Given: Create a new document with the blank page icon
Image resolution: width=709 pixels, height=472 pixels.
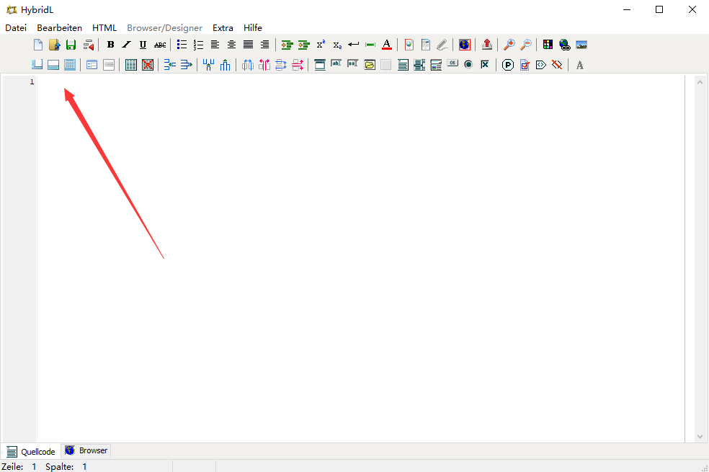Looking at the screenshot, I should click(38, 45).
